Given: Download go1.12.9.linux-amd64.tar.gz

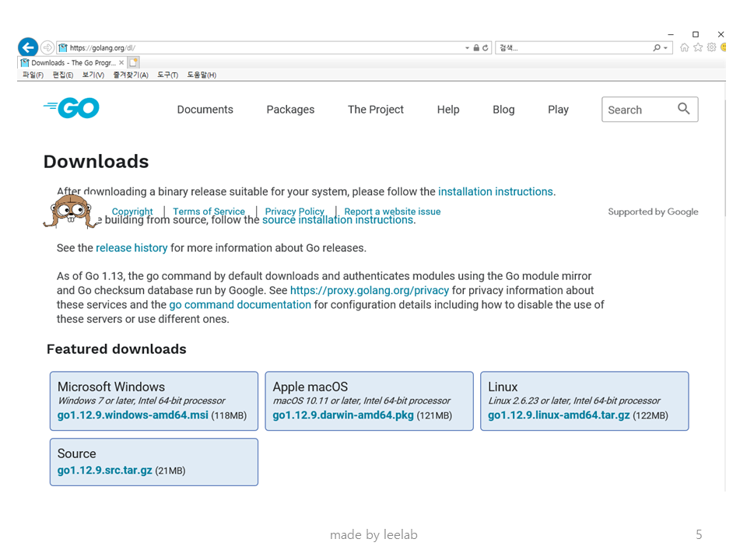Looking at the screenshot, I should click(559, 415).
